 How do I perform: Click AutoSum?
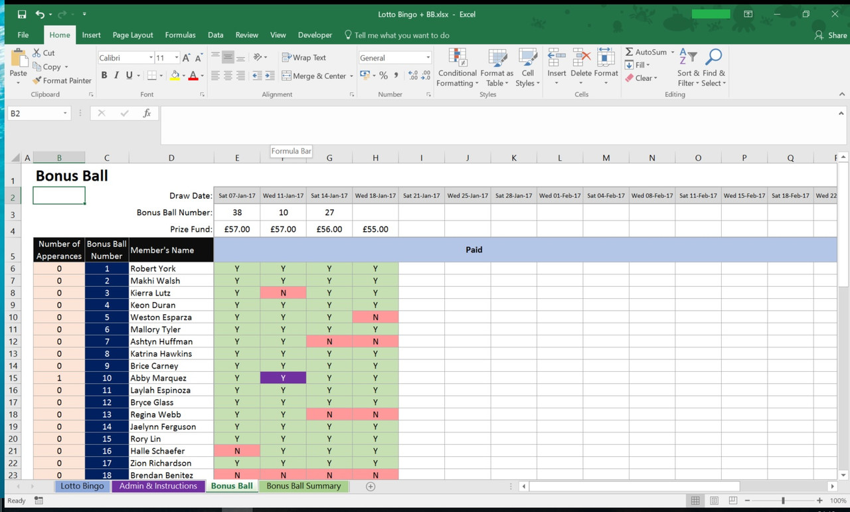[645, 52]
